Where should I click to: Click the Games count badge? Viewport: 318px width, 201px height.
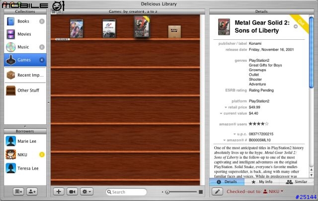click(42, 60)
